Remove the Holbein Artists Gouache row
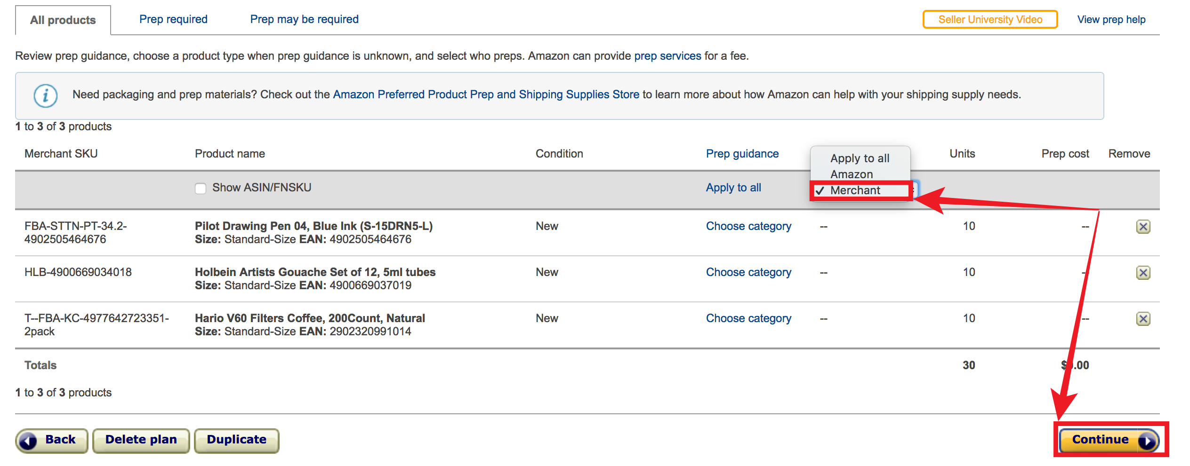 click(x=1143, y=273)
